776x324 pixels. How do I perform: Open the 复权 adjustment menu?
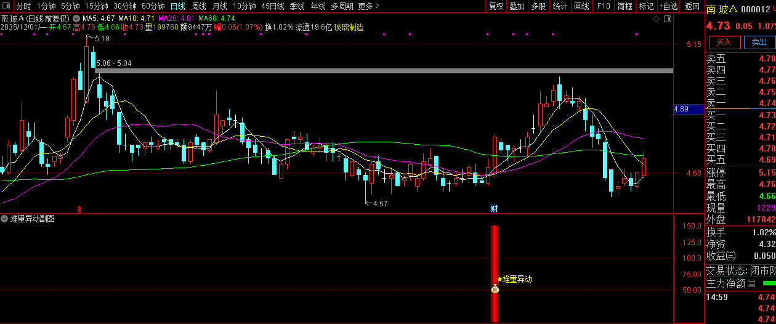[x=496, y=6]
